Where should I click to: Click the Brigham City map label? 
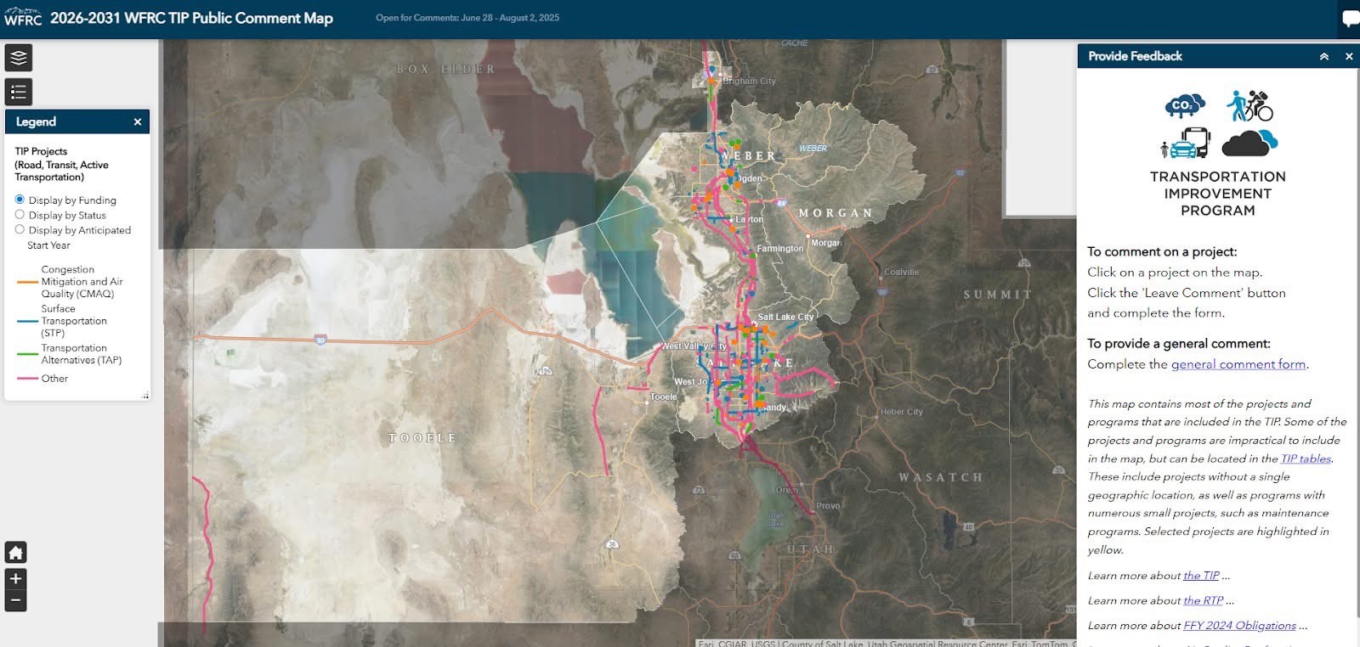point(749,82)
